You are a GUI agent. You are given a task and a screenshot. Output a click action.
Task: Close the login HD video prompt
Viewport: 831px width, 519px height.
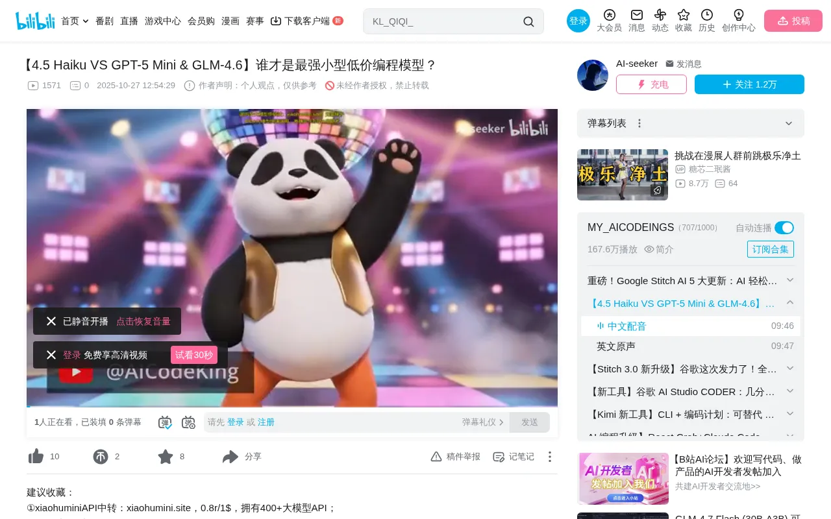(51, 355)
